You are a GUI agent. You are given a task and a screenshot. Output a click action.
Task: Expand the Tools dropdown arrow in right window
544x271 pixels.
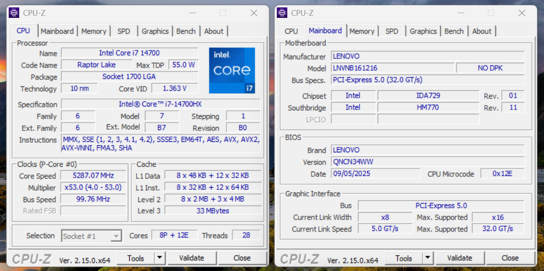tap(428, 258)
